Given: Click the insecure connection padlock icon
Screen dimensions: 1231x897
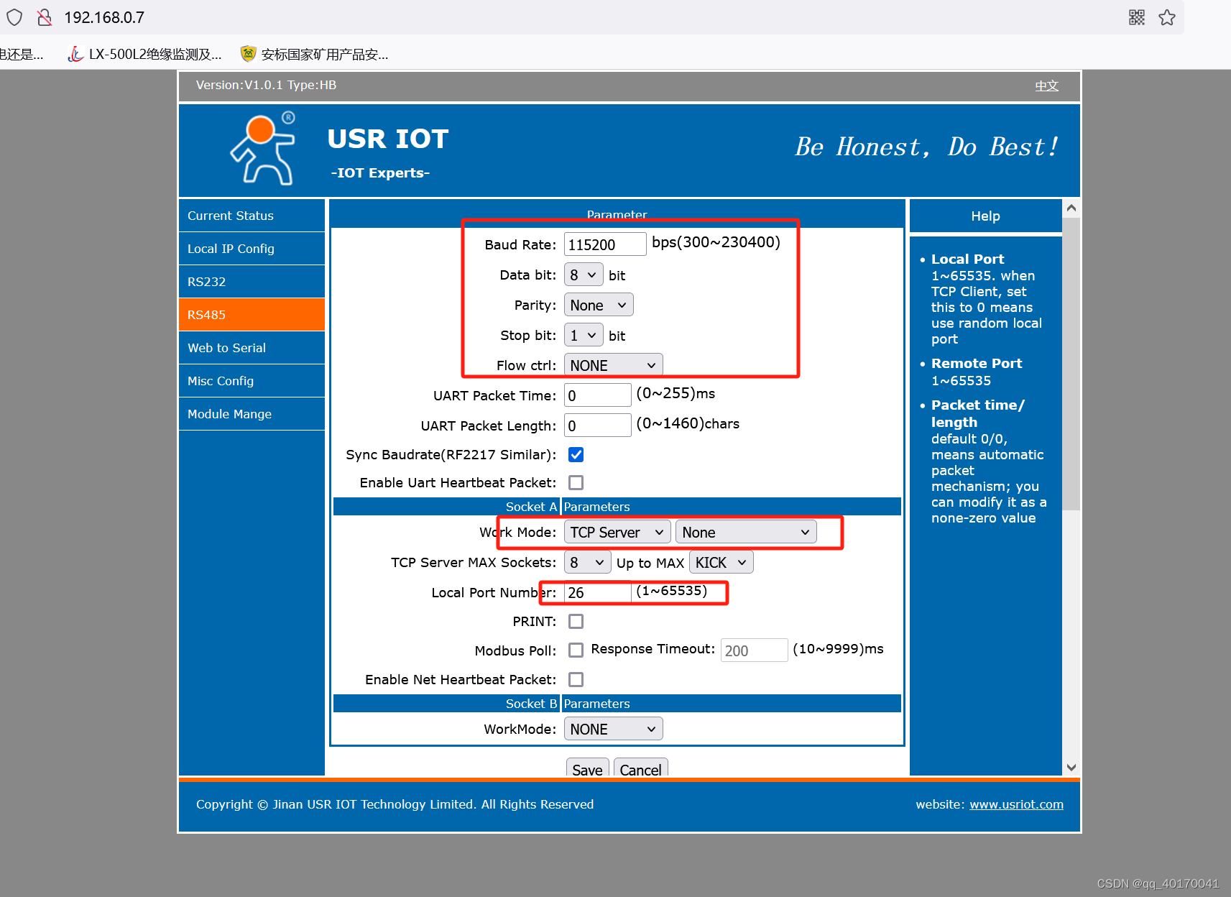Looking at the screenshot, I should [x=45, y=17].
